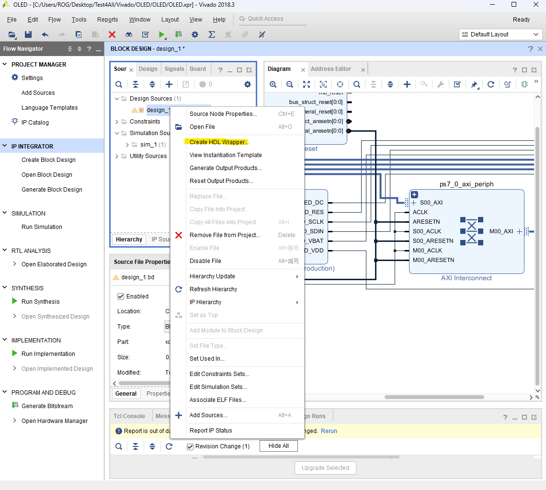This screenshot has width=546, height=490.
Task: Click Zoom In icon in Diagram toolbar
Action: pyautogui.click(x=273, y=84)
